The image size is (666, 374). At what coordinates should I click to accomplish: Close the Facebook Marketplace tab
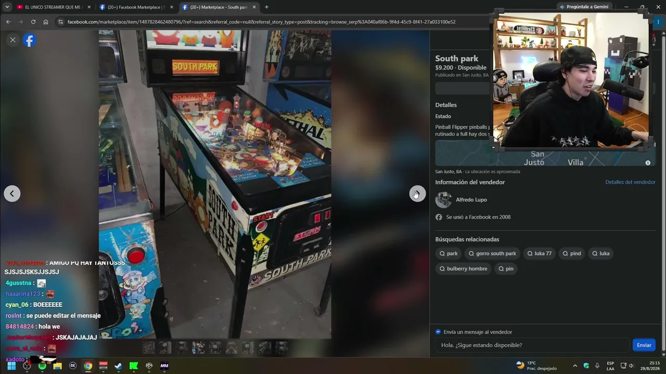172,7
